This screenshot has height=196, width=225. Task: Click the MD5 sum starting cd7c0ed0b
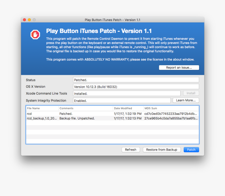171,114
